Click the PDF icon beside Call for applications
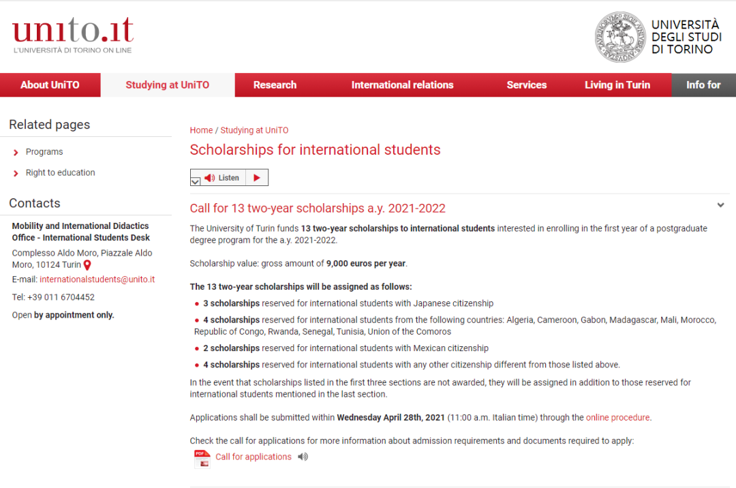This screenshot has height=488, width=736. point(202,459)
